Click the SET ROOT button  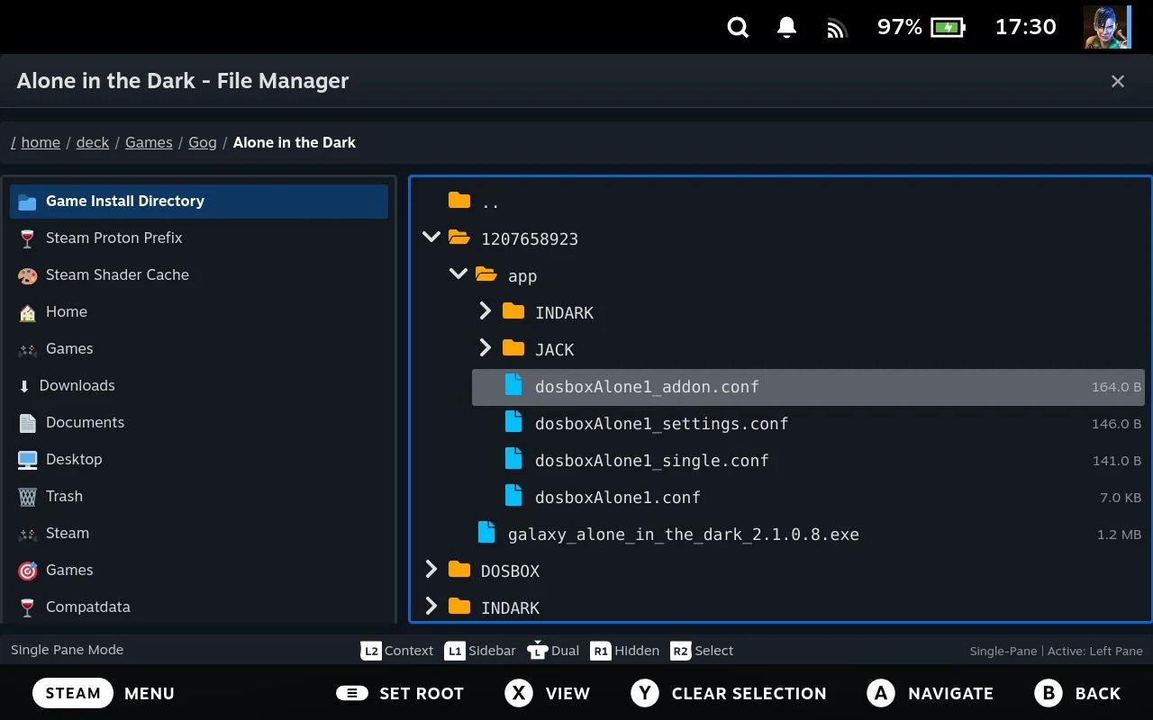[x=400, y=693]
